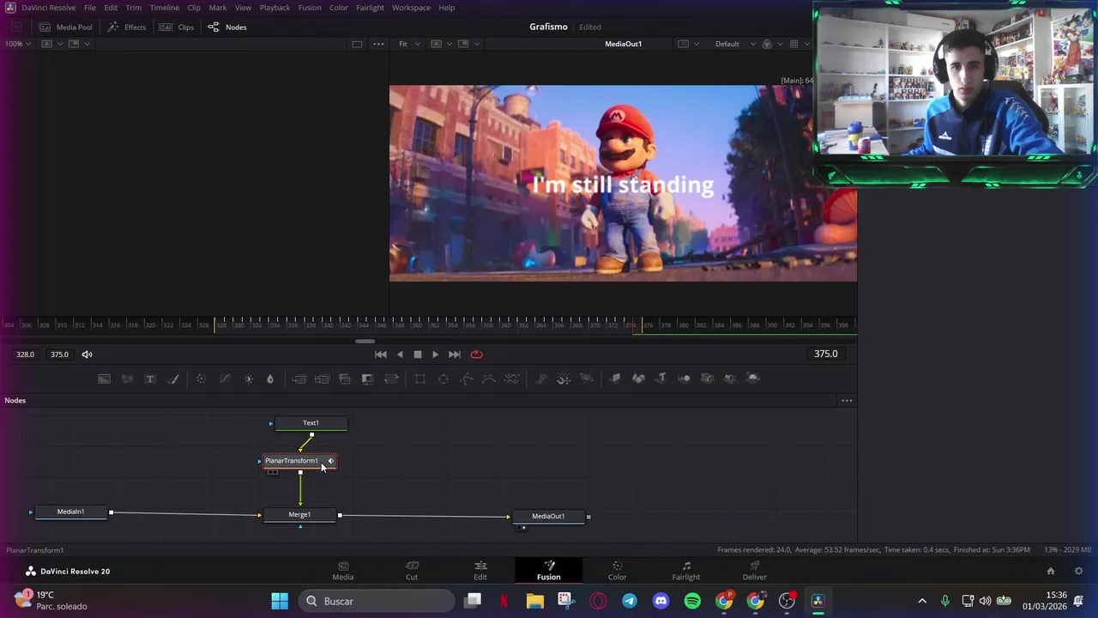Open Project Manager home icon
The height and width of the screenshot is (618, 1098).
click(x=1051, y=571)
